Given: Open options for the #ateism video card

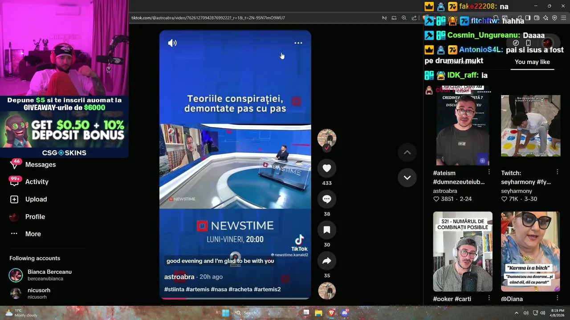Looking at the screenshot, I should (489, 172).
